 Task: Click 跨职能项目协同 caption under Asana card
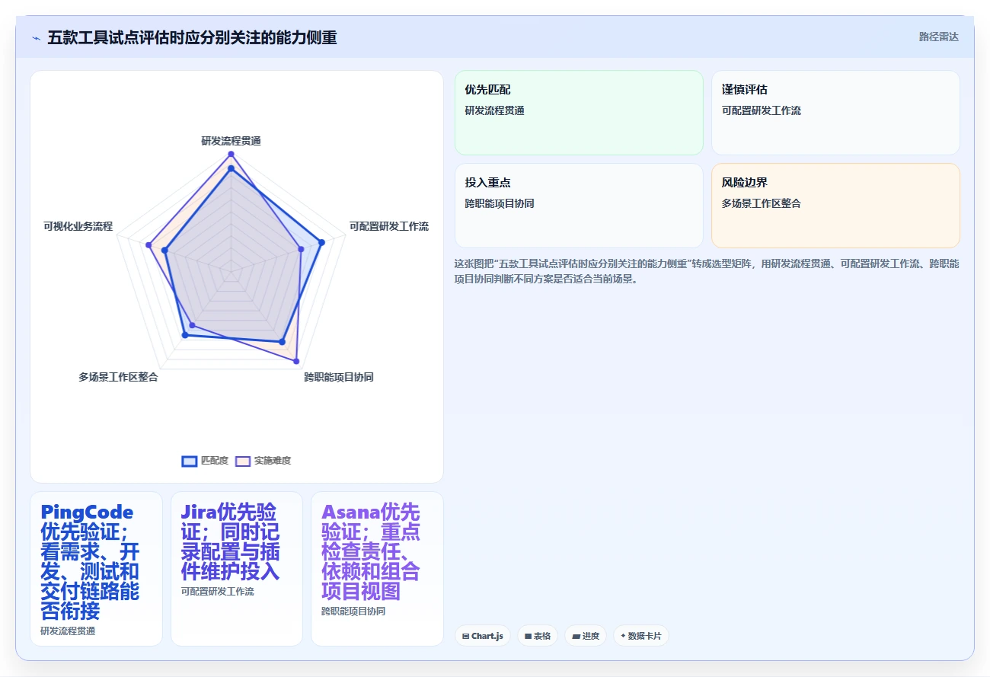click(353, 611)
